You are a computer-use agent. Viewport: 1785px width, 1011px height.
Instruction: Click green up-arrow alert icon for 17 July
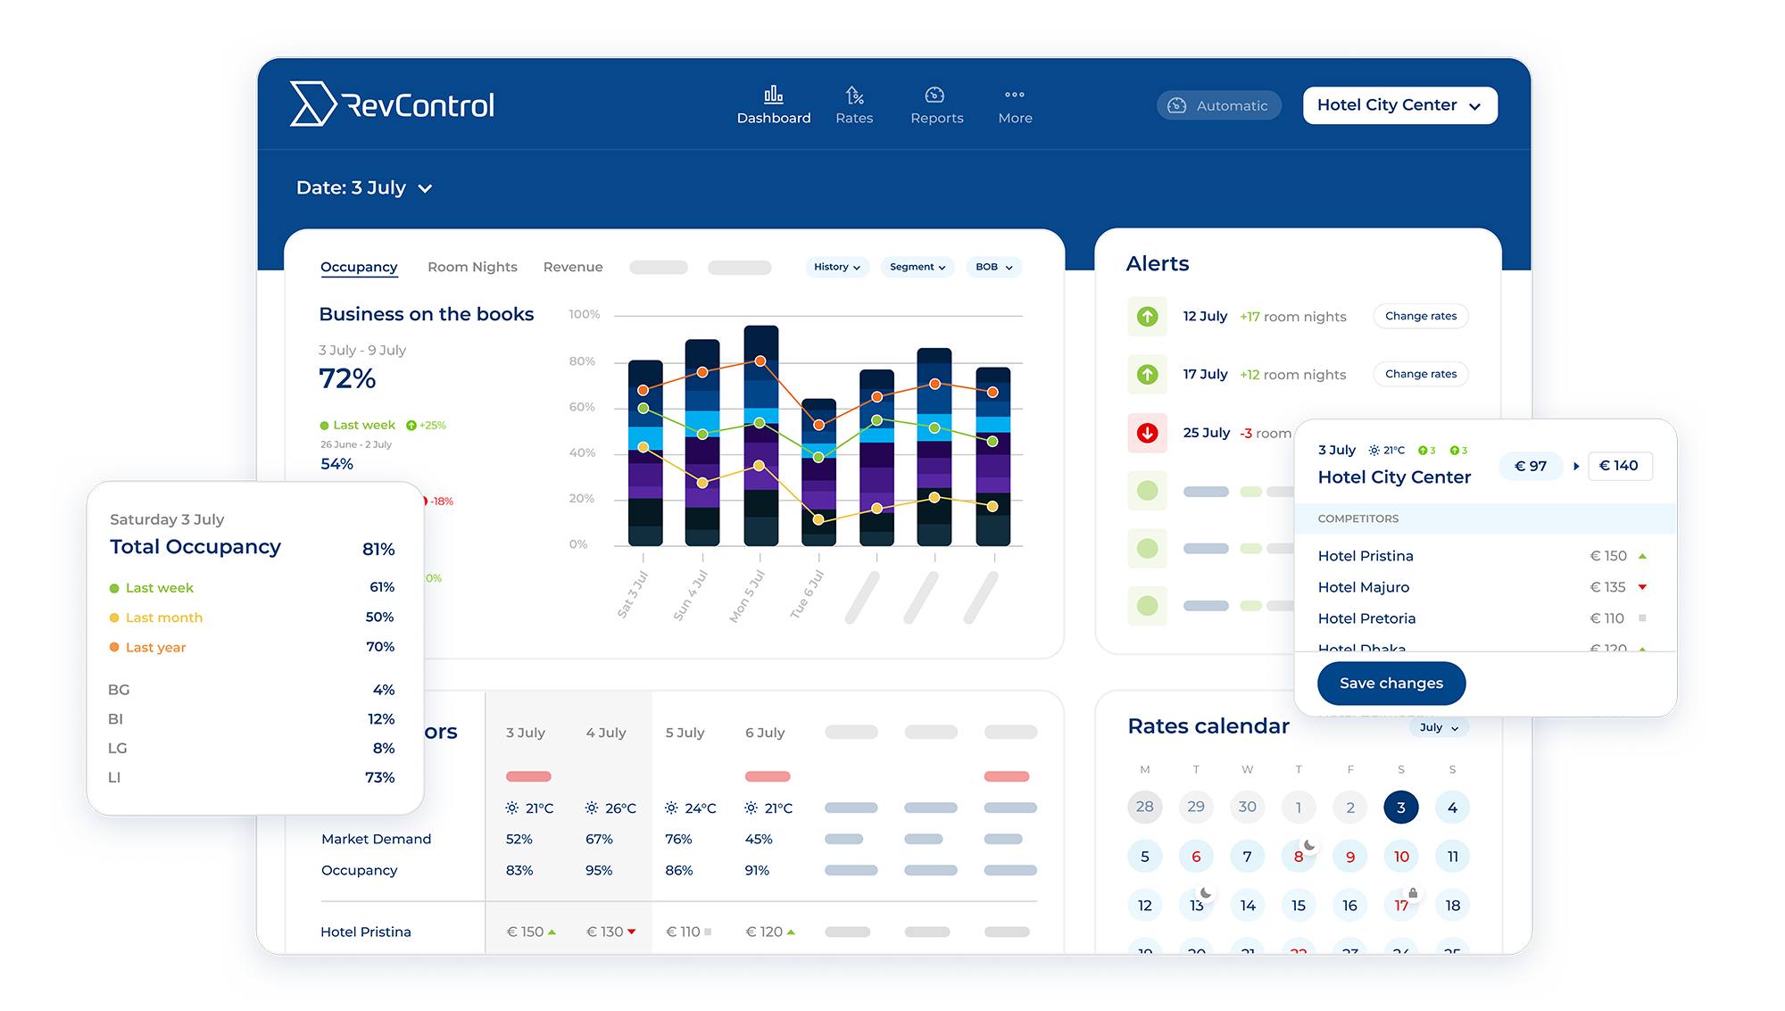pyautogui.click(x=1148, y=375)
